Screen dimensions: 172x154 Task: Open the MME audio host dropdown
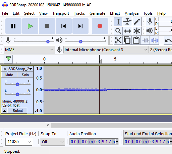29,50
